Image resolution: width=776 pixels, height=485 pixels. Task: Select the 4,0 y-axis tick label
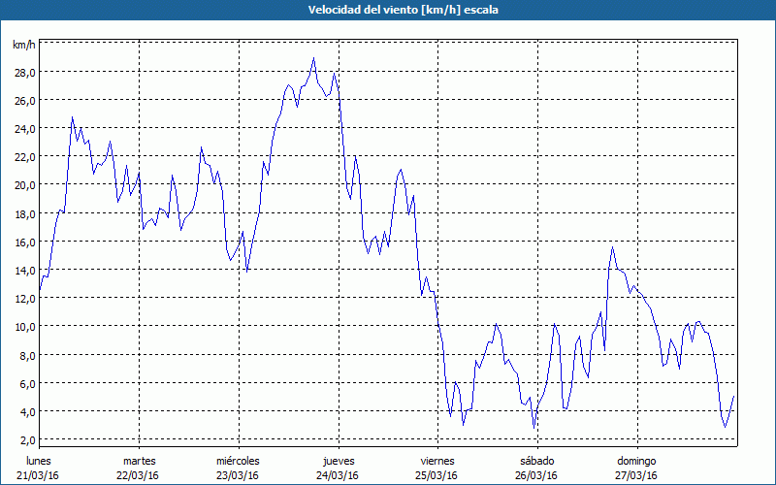(x=26, y=411)
